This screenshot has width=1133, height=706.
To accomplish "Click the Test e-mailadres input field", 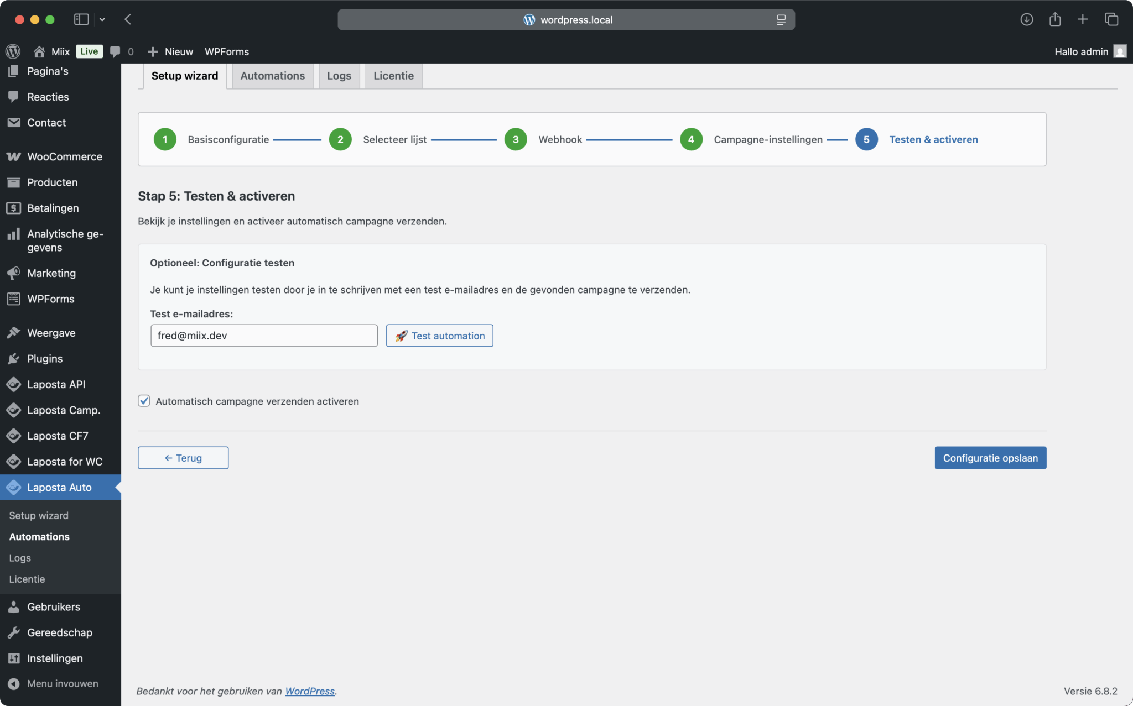I will (264, 336).
